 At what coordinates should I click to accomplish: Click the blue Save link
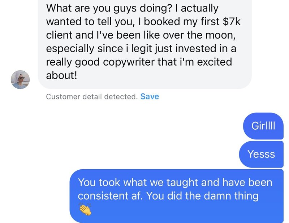pos(150,97)
